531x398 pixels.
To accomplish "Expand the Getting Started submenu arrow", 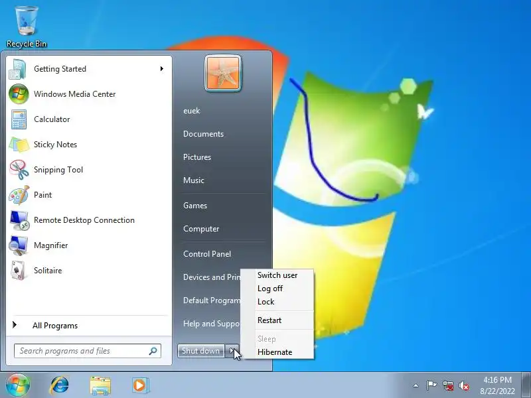I will pos(162,69).
